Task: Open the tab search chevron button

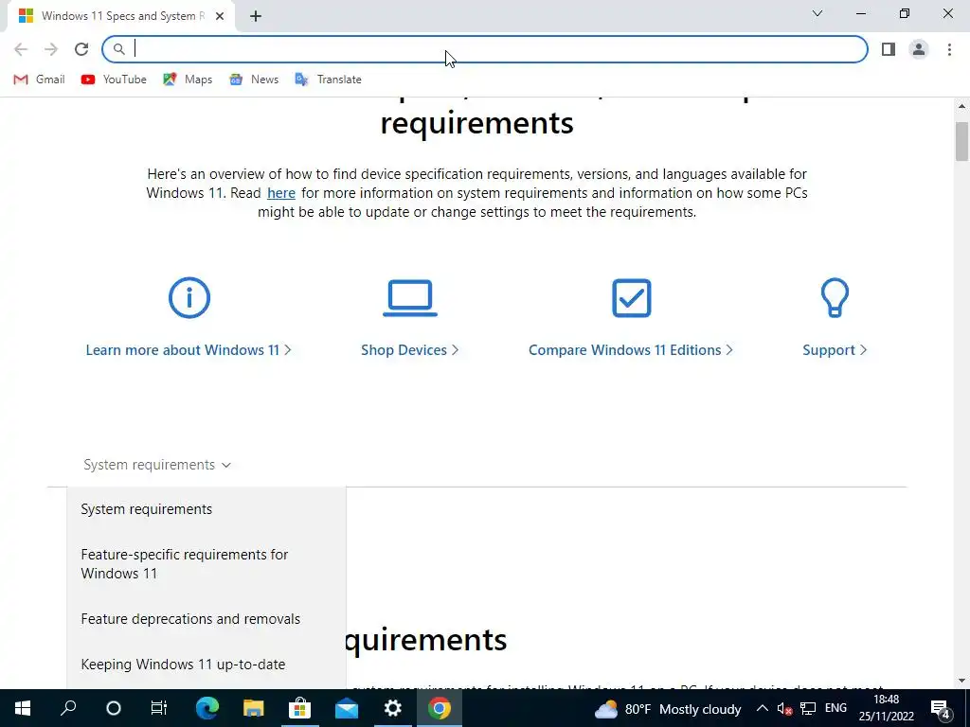Action: (x=817, y=13)
